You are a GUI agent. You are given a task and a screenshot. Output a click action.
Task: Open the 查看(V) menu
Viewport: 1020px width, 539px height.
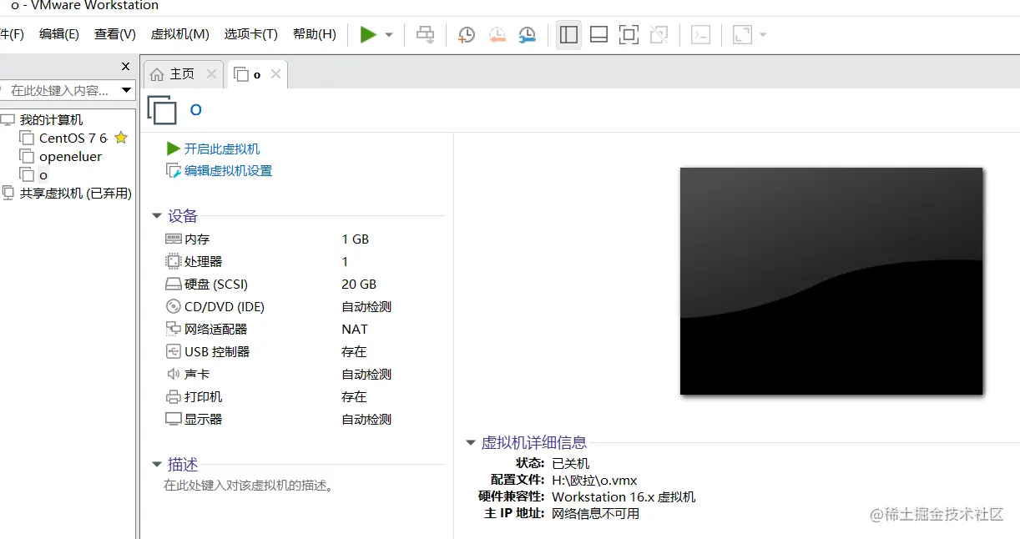pyautogui.click(x=115, y=34)
